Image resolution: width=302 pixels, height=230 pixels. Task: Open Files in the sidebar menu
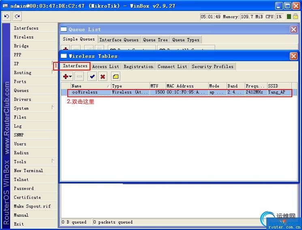point(34,117)
